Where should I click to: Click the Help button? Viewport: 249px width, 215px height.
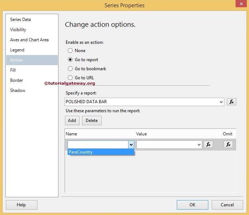tap(21, 205)
